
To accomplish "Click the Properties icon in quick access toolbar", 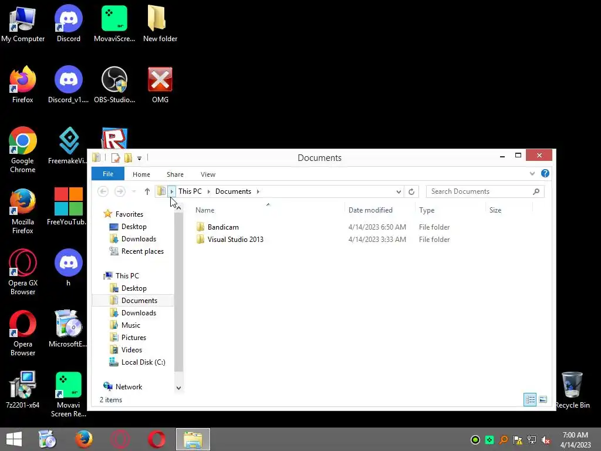I will tap(116, 157).
